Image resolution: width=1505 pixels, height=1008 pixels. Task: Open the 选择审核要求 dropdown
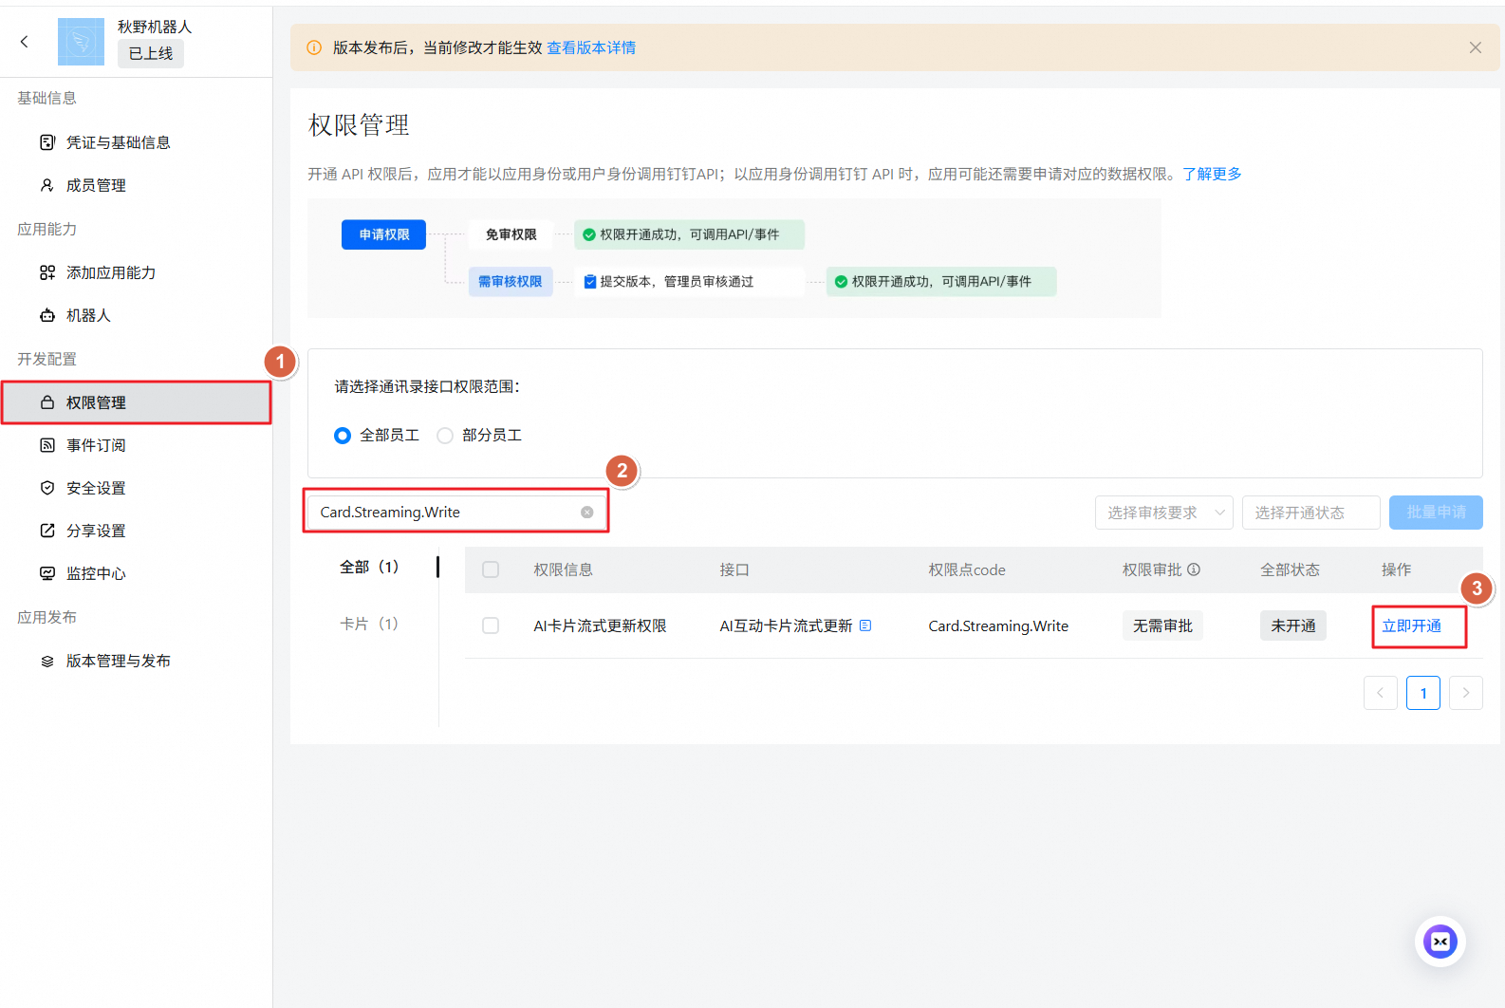click(x=1164, y=513)
